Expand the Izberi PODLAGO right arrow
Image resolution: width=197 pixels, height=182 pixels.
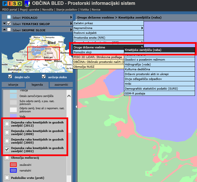pyautogui.click(x=71, y=17)
